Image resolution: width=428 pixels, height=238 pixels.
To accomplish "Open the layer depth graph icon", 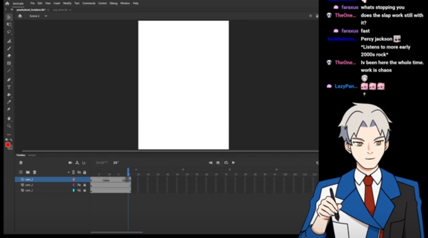I will 84,163.
